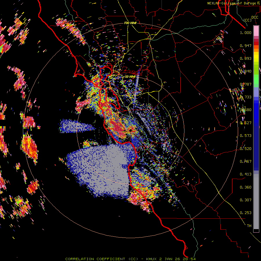The image size is (261, 261).
Task: Pick the bright green segment of the color bar
Action: click(256, 79)
